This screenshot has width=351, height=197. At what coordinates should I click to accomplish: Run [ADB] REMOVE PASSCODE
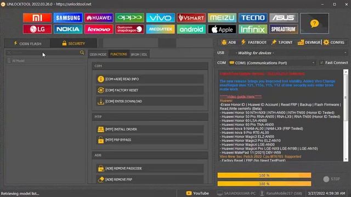coord(150,169)
